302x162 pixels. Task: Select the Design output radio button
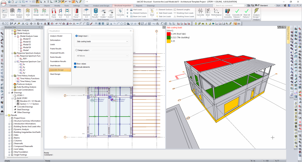[76, 50]
